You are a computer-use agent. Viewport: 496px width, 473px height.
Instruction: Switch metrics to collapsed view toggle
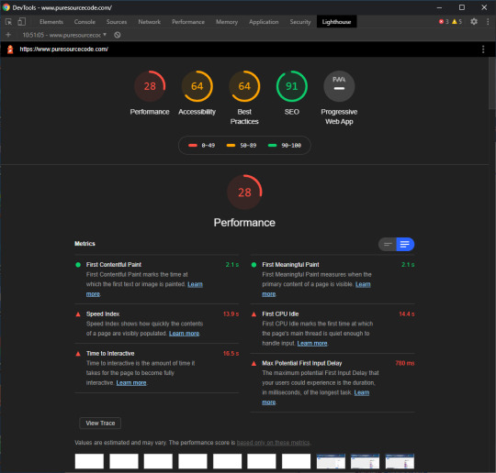[x=388, y=244]
